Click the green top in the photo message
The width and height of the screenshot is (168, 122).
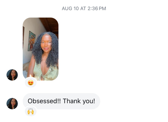46,72
